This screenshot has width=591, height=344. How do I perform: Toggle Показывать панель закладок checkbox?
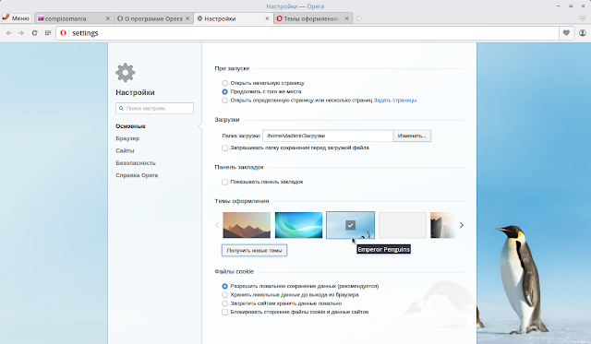(224, 182)
